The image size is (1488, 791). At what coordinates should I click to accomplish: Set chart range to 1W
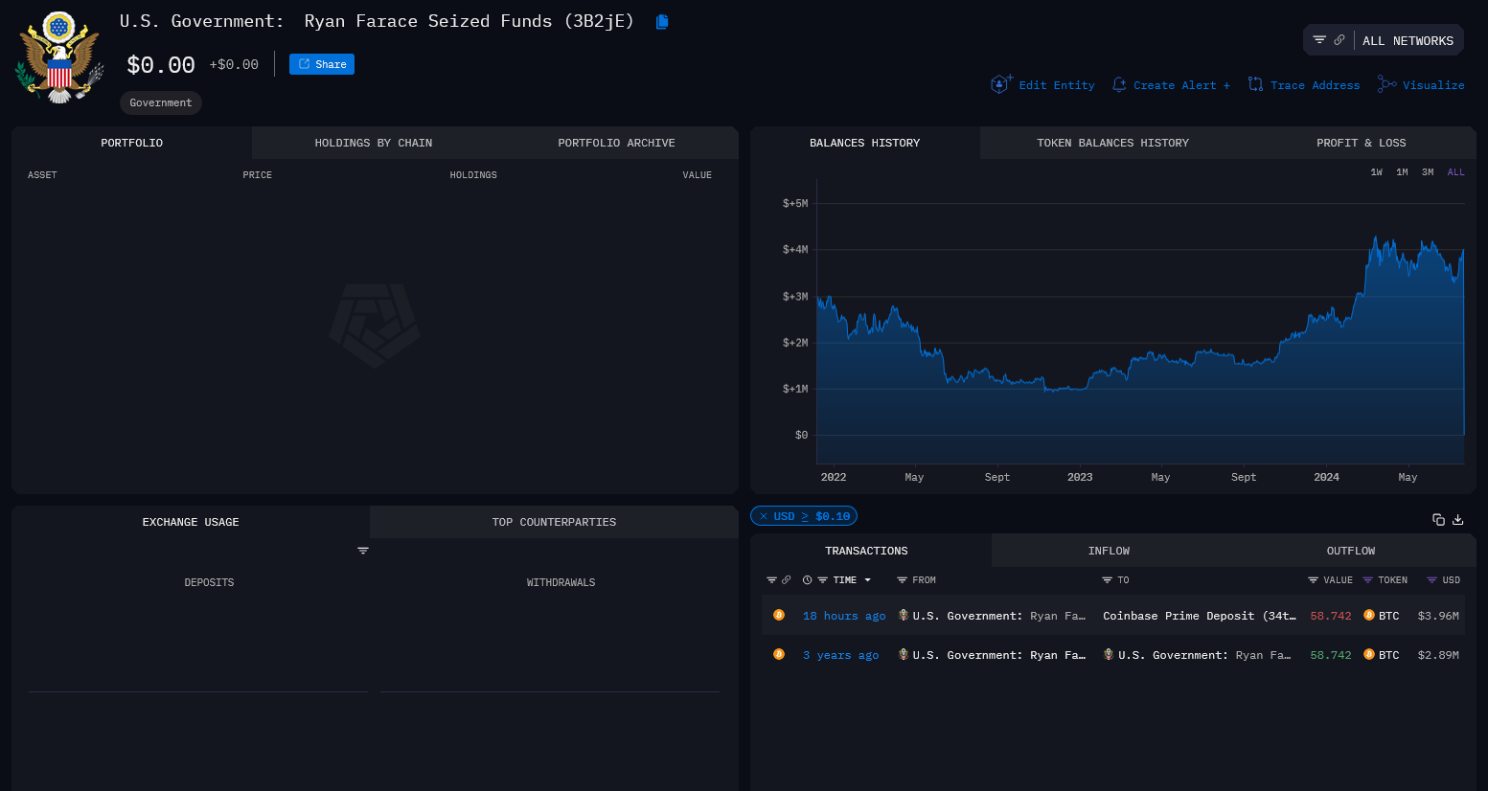click(1376, 172)
